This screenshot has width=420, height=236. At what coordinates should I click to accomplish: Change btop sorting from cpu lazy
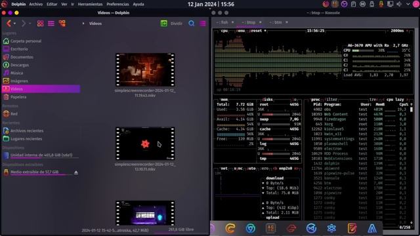coord(395,100)
